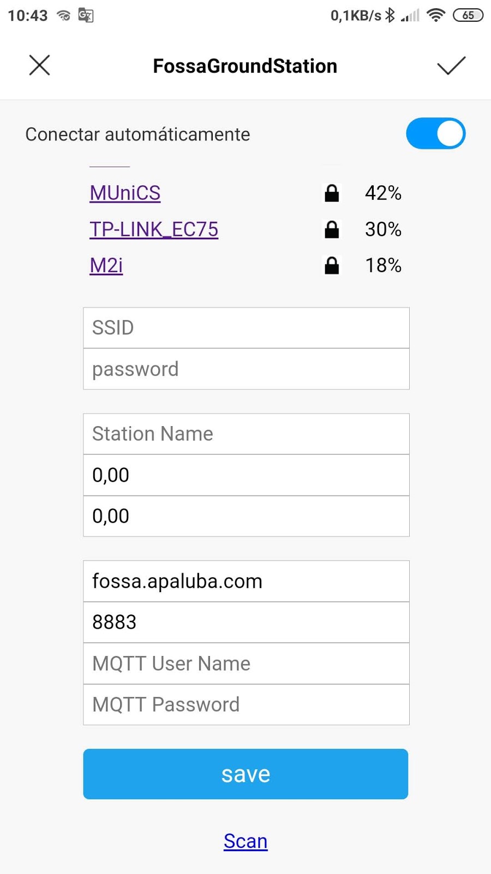Image resolution: width=491 pixels, height=874 pixels.
Task: Focus the SSID input field
Action: coord(246,328)
